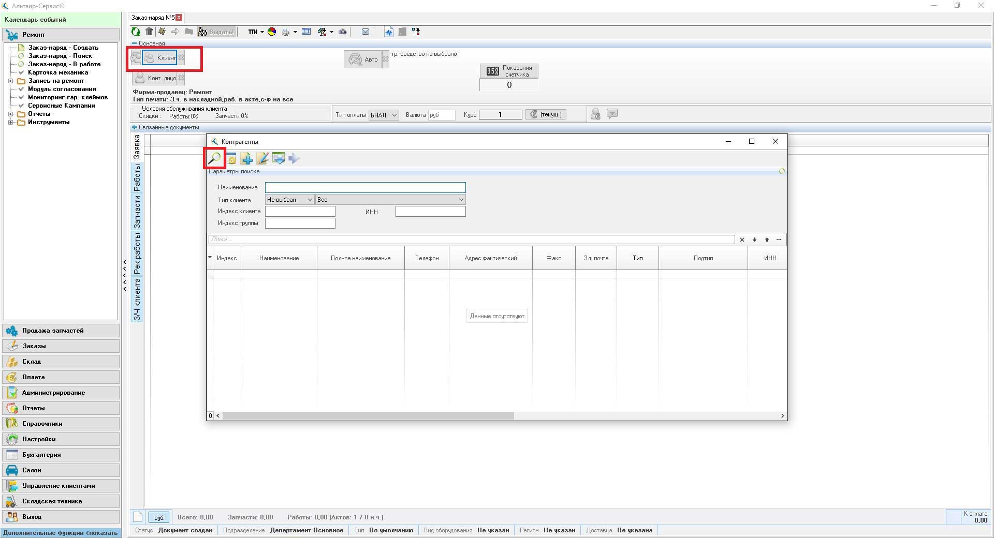994x538 pixels.
Task: Switch to the З/Ч клиента vertical tab
Action: [137, 299]
